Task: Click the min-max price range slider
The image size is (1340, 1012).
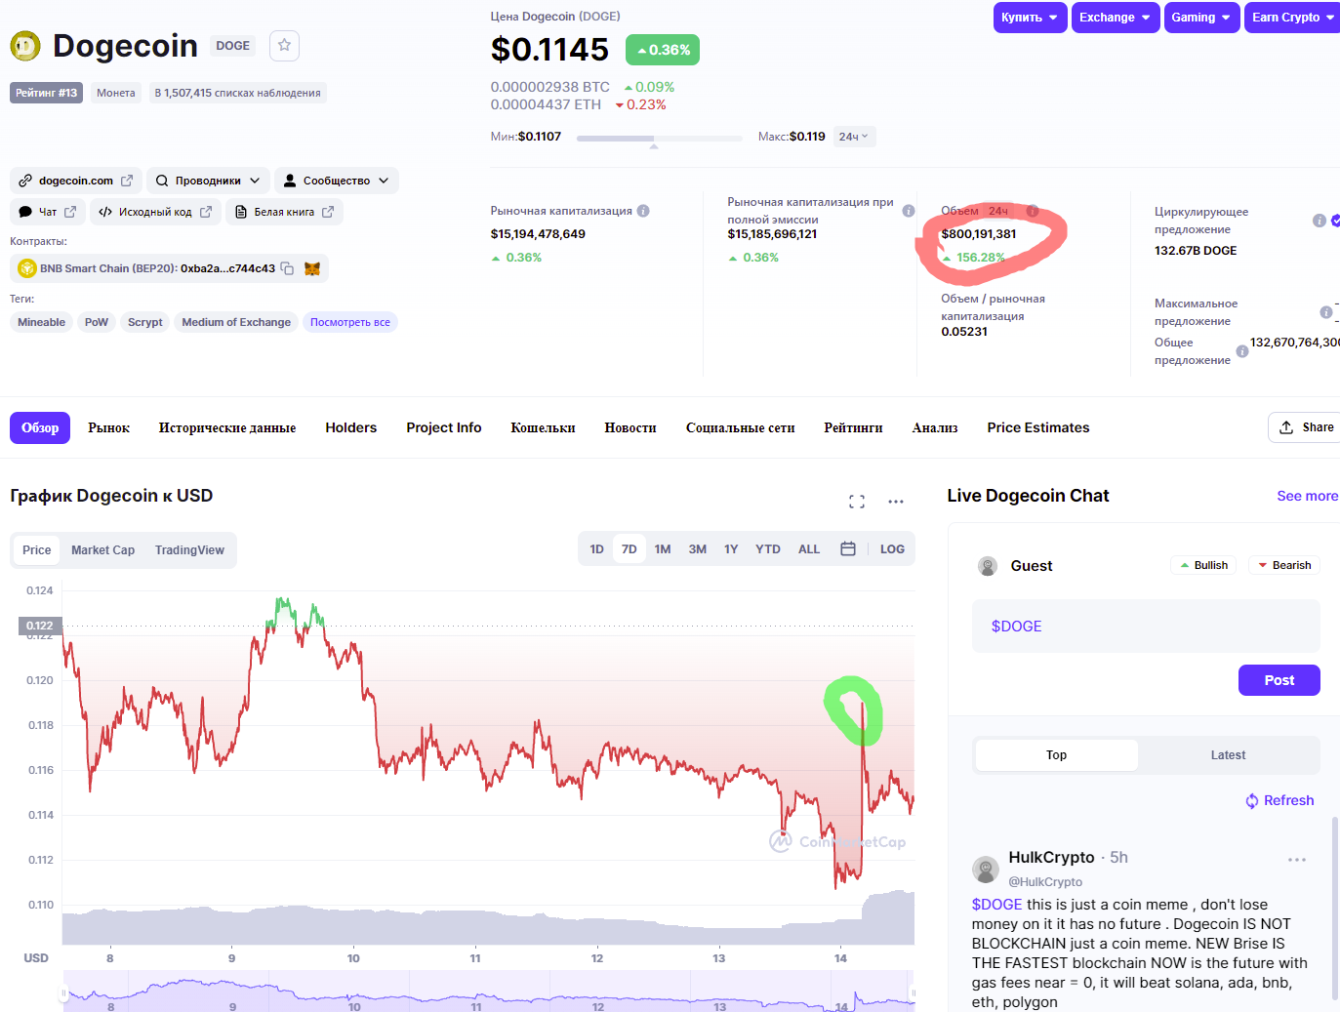Action: [x=659, y=139]
